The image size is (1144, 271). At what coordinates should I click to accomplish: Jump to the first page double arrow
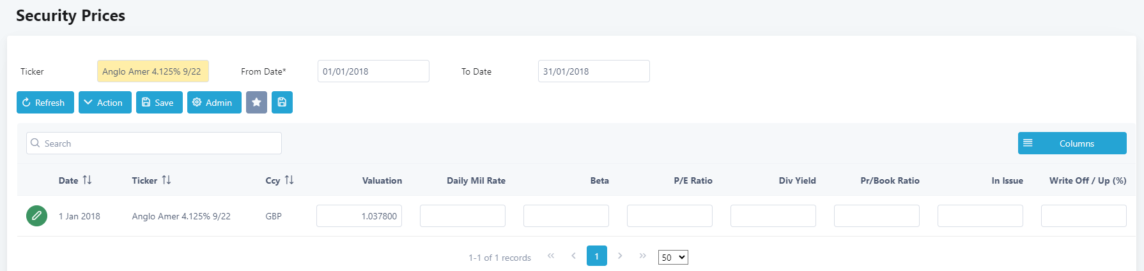coord(551,256)
